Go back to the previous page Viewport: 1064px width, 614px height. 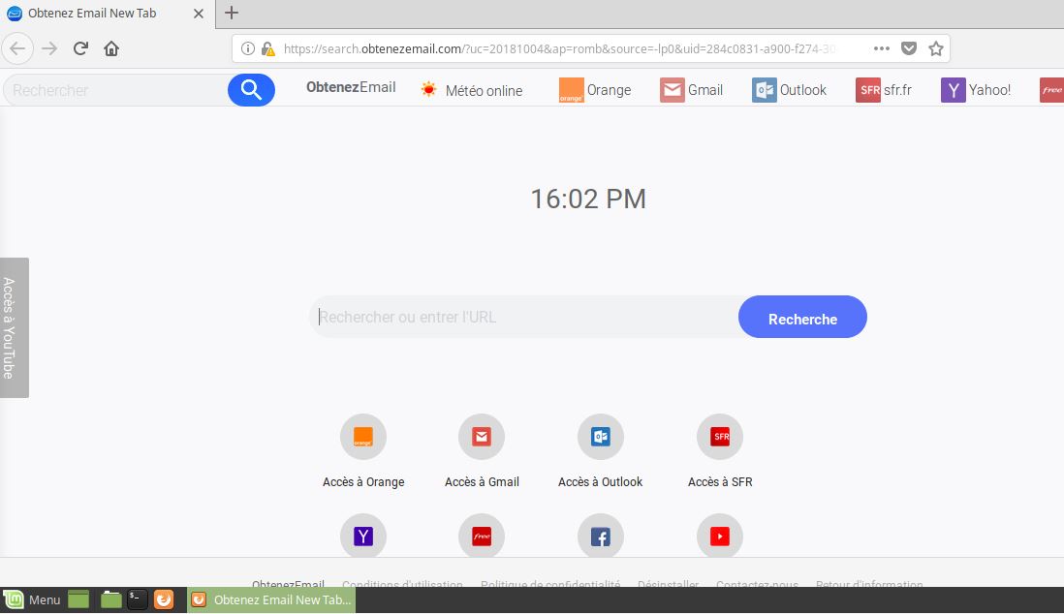tap(17, 48)
